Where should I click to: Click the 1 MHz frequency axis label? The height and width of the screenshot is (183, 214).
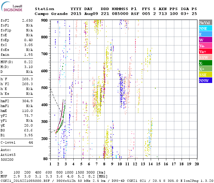pos(50,164)
